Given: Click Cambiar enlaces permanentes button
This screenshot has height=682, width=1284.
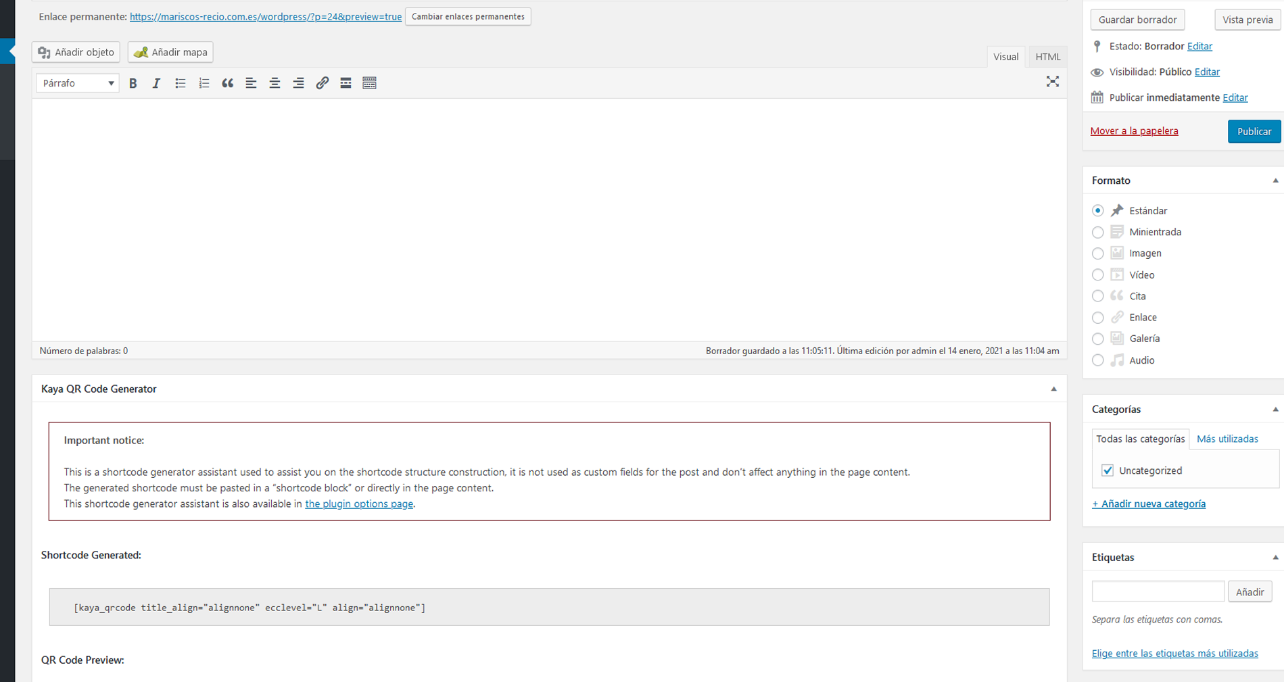Looking at the screenshot, I should 468,16.
